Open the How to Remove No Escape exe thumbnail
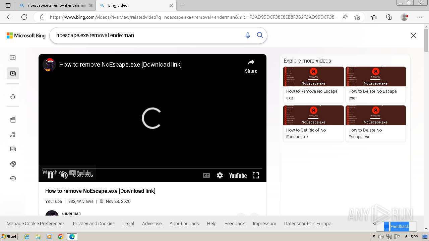 click(314, 76)
